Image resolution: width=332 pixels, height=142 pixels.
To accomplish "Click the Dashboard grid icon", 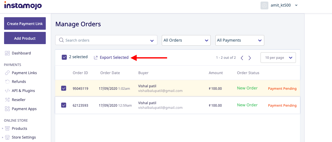I will click(7, 53).
